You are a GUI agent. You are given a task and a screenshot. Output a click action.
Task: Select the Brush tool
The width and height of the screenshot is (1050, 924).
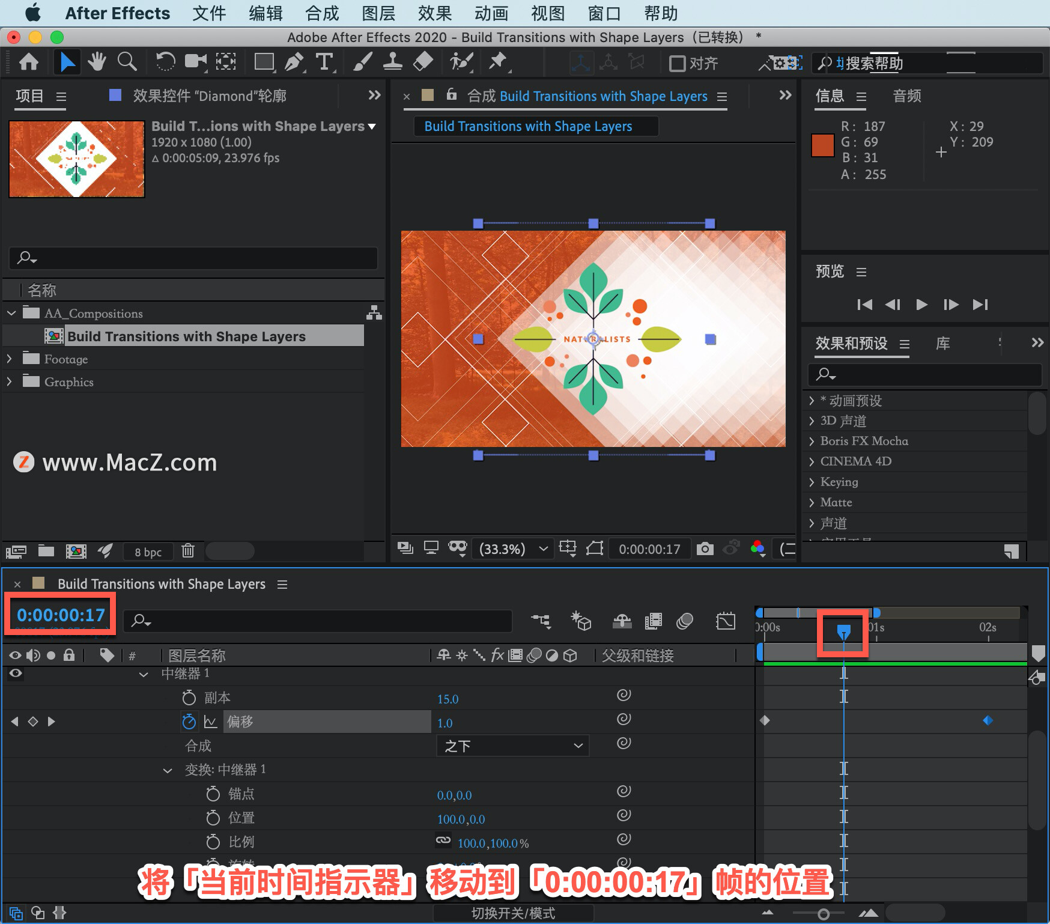tap(362, 62)
